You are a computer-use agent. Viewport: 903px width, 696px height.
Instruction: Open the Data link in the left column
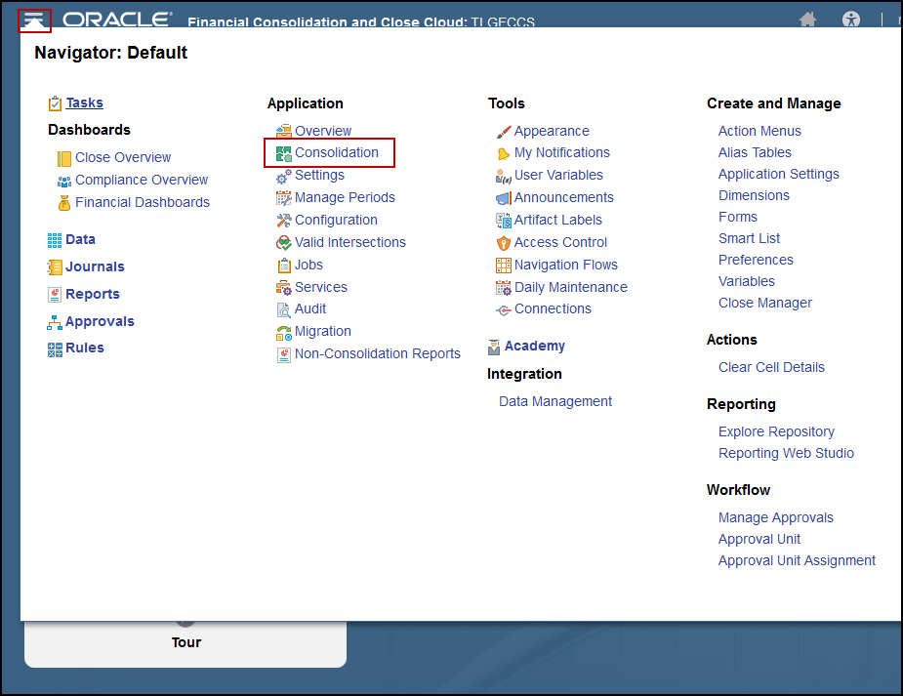tap(80, 239)
